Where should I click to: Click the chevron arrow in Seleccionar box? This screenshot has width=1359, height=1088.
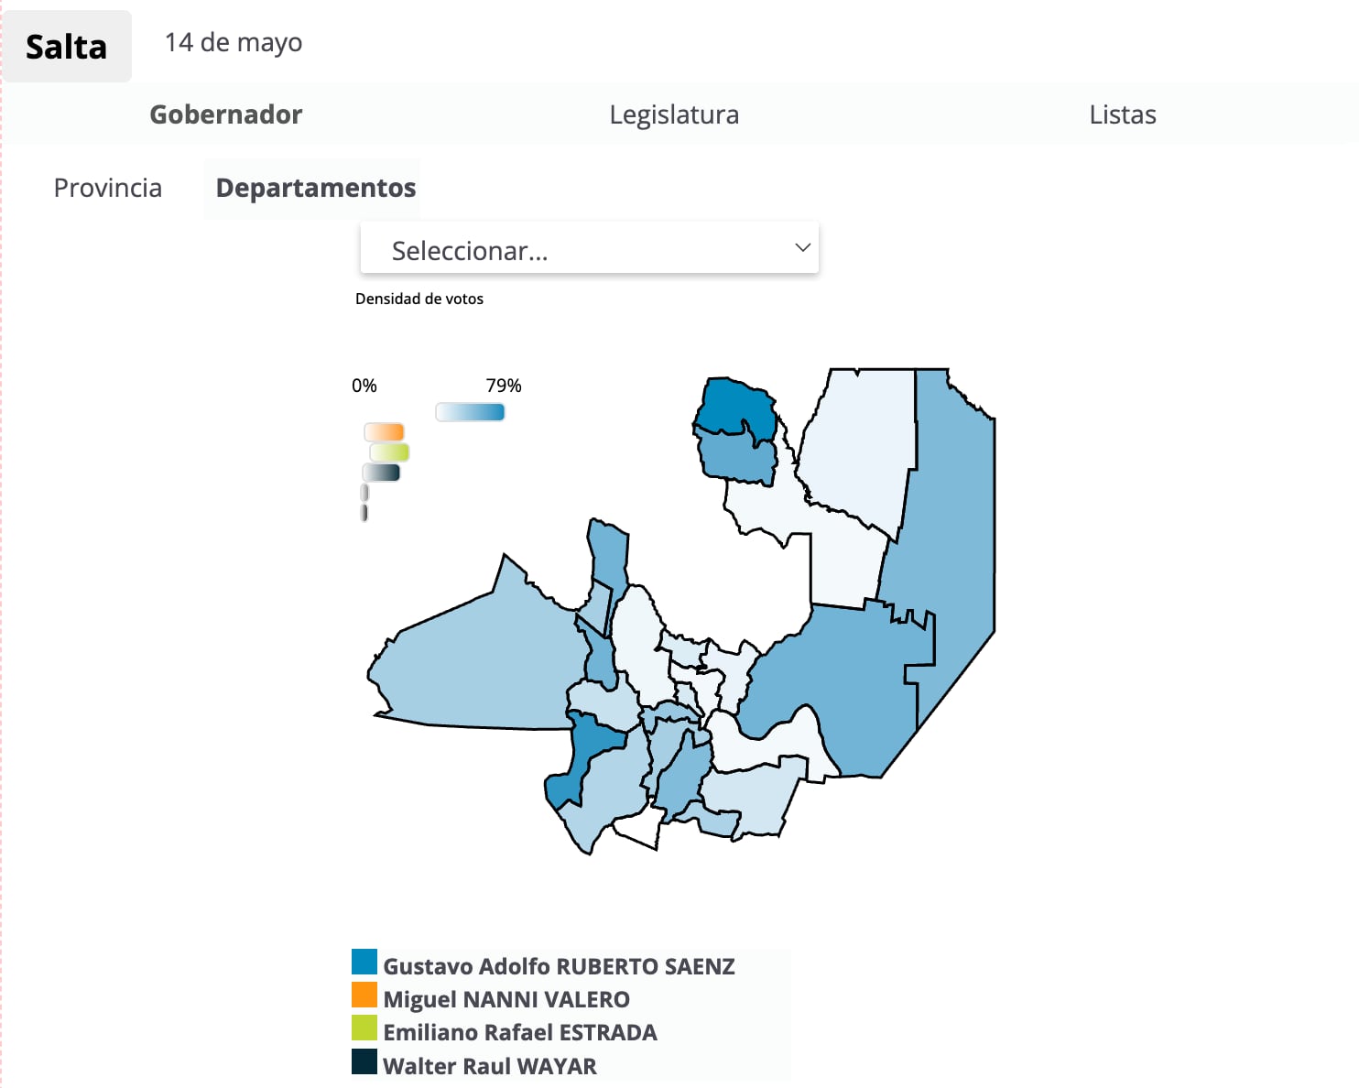click(802, 248)
